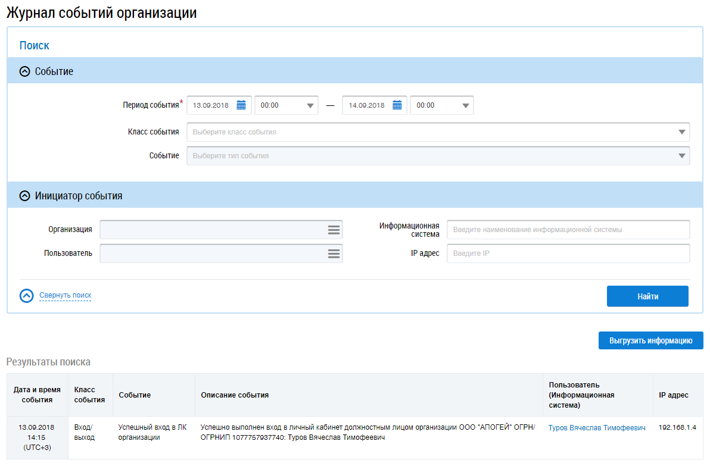710x466 pixels.
Task: Click the end date field 14.09.2018
Action: pyautogui.click(x=366, y=105)
